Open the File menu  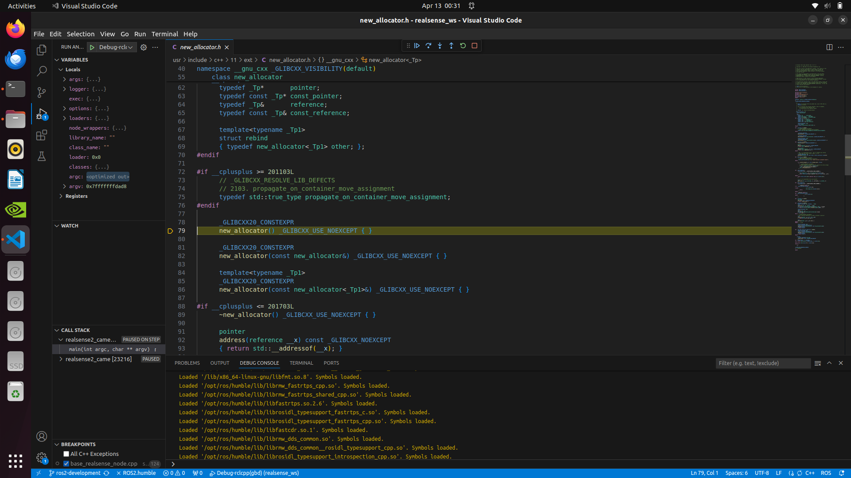[39, 34]
